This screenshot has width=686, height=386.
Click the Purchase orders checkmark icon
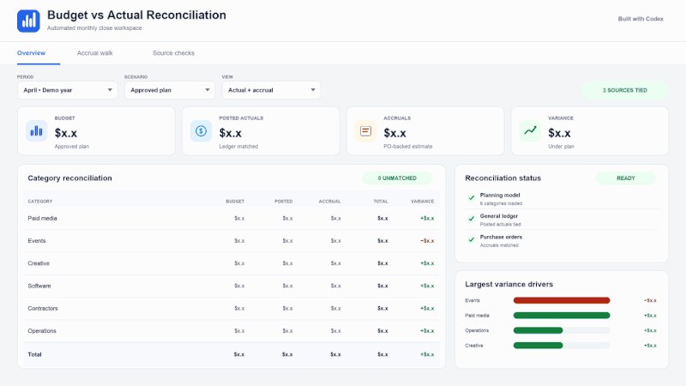pos(471,240)
